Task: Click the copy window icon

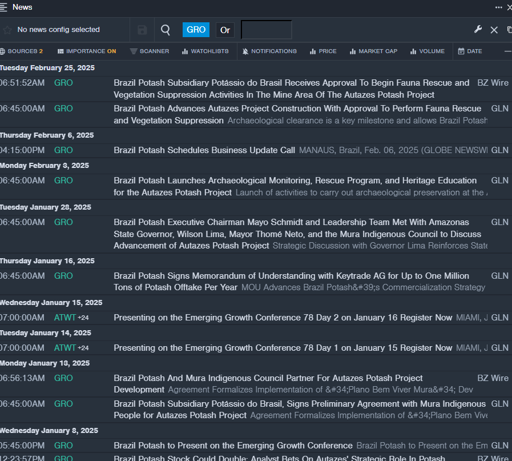Action: coord(509,30)
